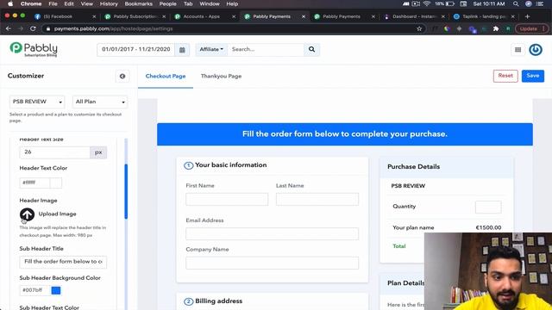Collapse the Customizer panel arrow icon
Screen dimensions: 552x310
coord(122,77)
